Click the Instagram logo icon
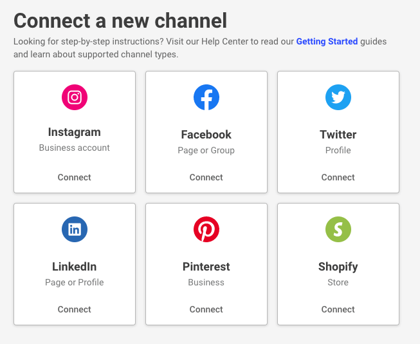The height and width of the screenshot is (344, 420). click(75, 97)
